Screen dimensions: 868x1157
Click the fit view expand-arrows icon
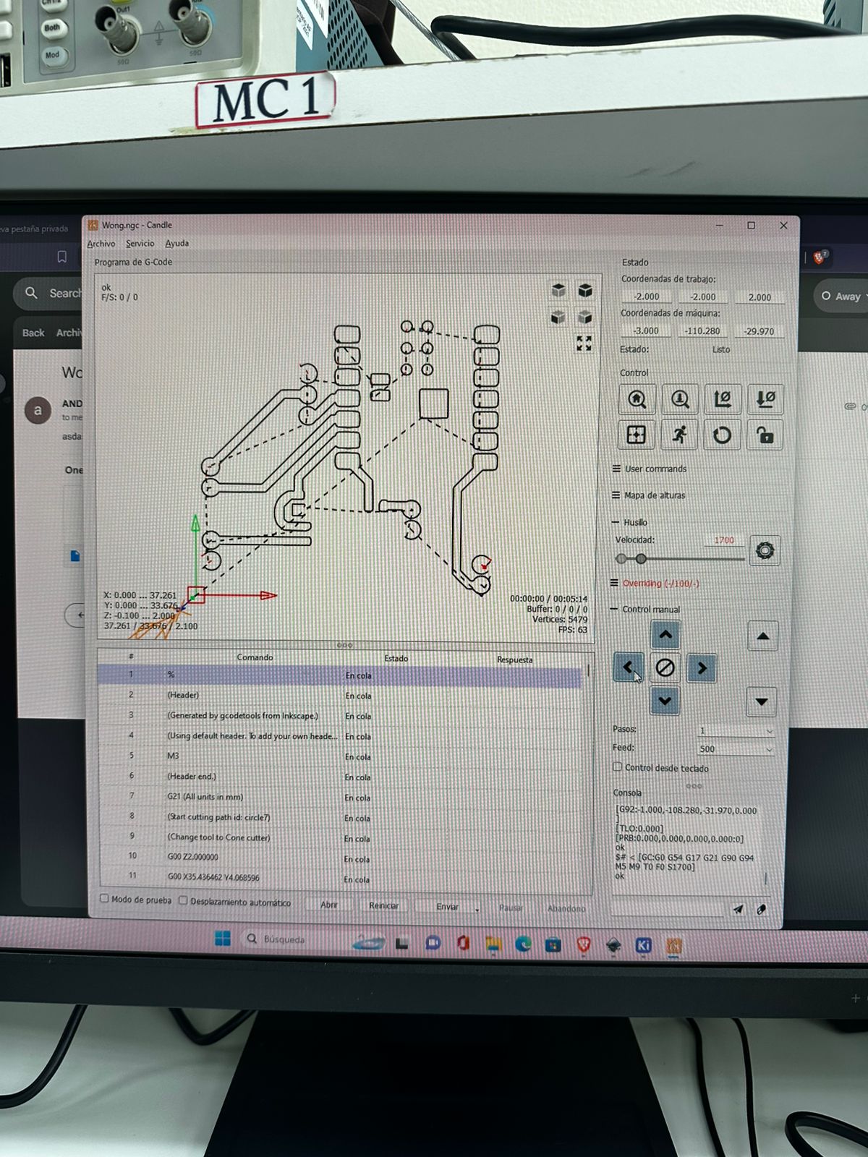coord(584,343)
